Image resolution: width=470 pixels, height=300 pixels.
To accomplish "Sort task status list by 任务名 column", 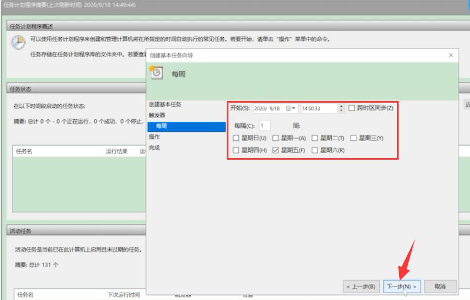I will pyautogui.click(x=24, y=152).
